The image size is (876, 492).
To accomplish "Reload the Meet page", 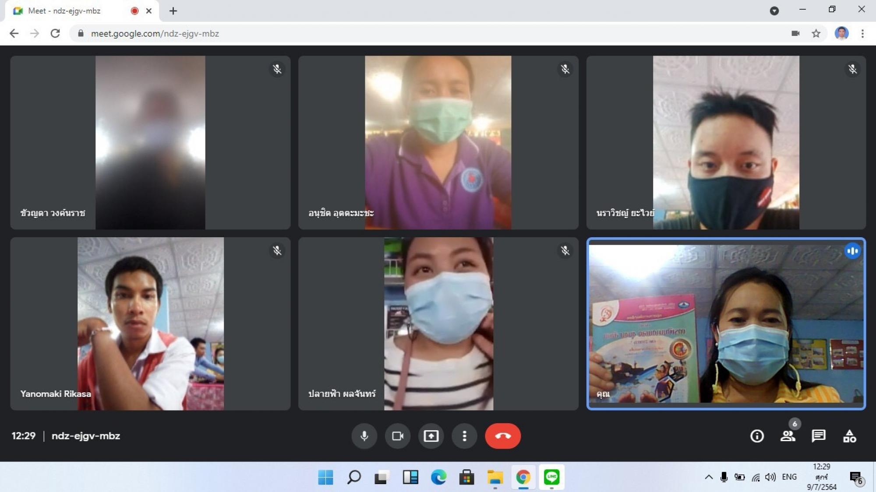I will click(x=55, y=34).
